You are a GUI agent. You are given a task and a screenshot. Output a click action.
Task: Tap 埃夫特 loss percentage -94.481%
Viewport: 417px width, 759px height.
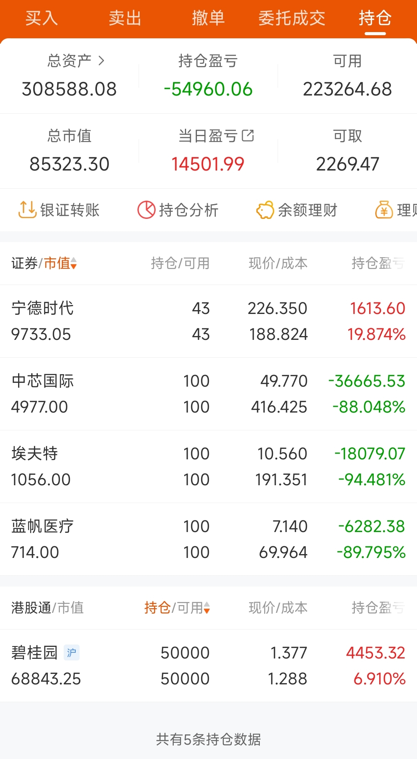pyautogui.click(x=372, y=480)
